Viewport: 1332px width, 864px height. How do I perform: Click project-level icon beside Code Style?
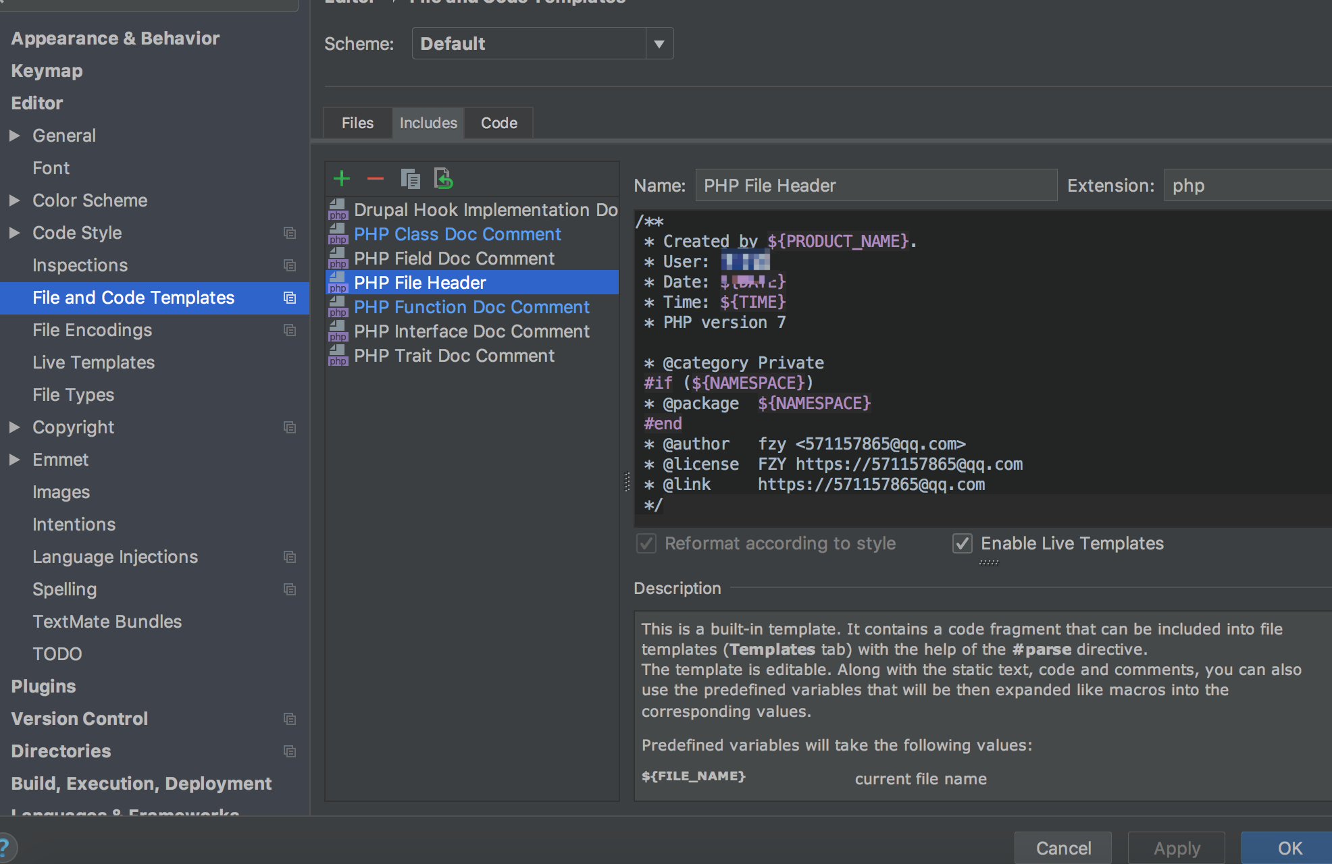click(x=290, y=233)
